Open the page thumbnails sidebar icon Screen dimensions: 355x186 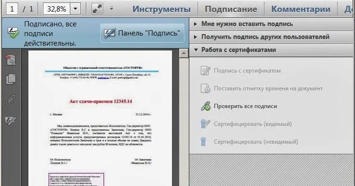click(x=11, y=60)
